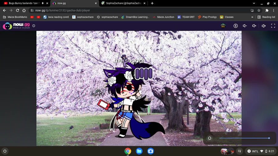The image size is (278, 156).
Task: Go back to the previous page
Action: pos(4,10)
